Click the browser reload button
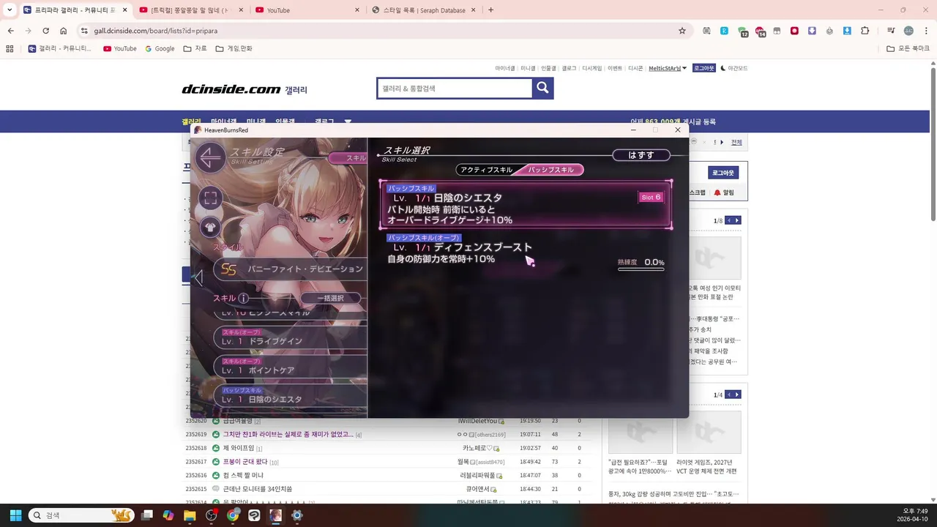The image size is (937, 527). coord(45,31)
